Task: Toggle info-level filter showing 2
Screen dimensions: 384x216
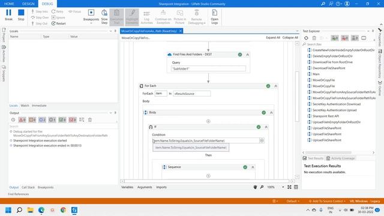Action: pyautogui.click(x=42, y=120)
